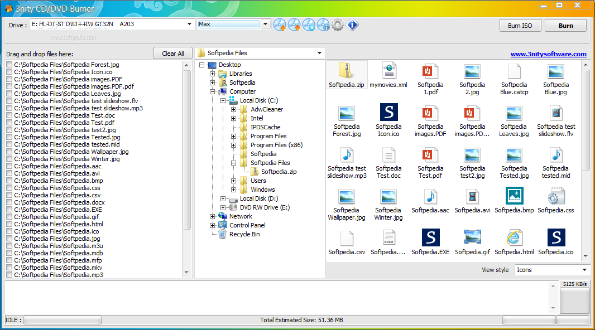Check the Softpedia.html list checkbox
Screen dimensions: 595x330
[x=9, y=224]
